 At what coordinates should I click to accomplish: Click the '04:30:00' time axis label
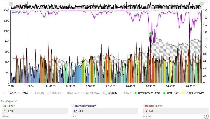pyautogui.click(x=191, y=86)
